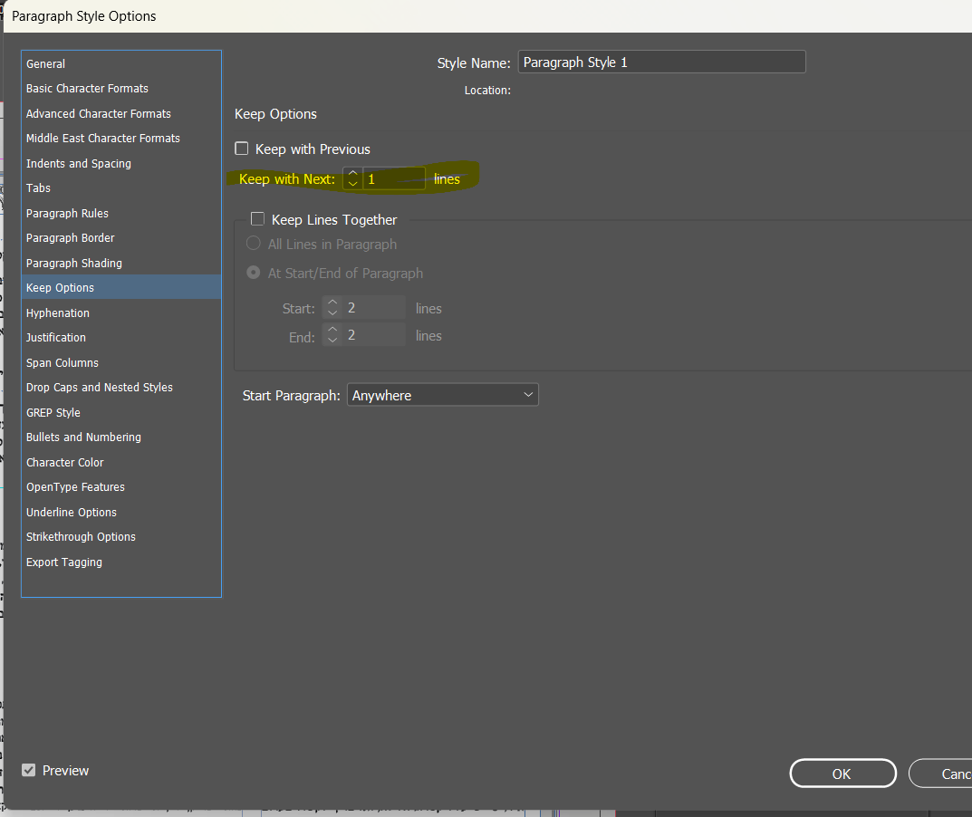Select Keep Options in category list

120,288
